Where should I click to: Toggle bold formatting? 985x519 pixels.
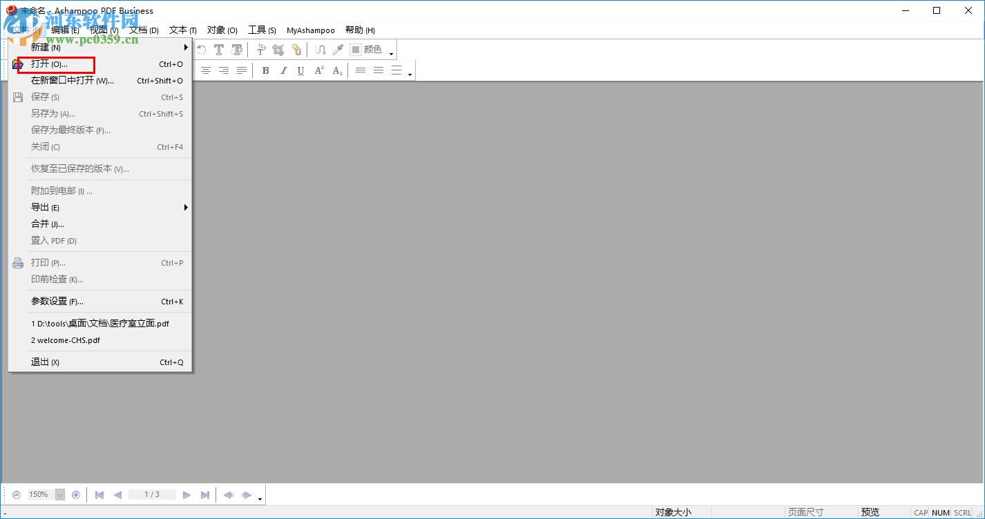[266, 70]
